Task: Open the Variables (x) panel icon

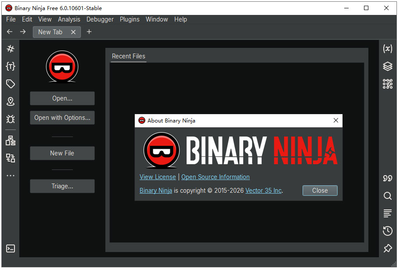Action: (388, 49)
